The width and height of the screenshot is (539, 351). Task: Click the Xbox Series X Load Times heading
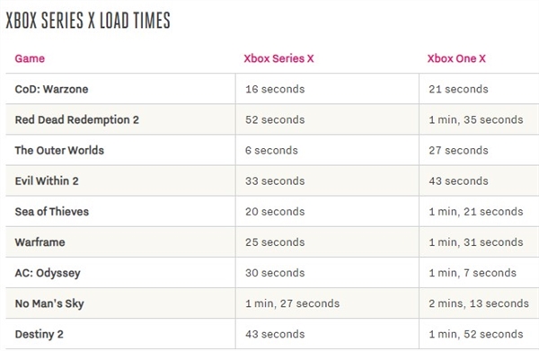coord(88,20)
